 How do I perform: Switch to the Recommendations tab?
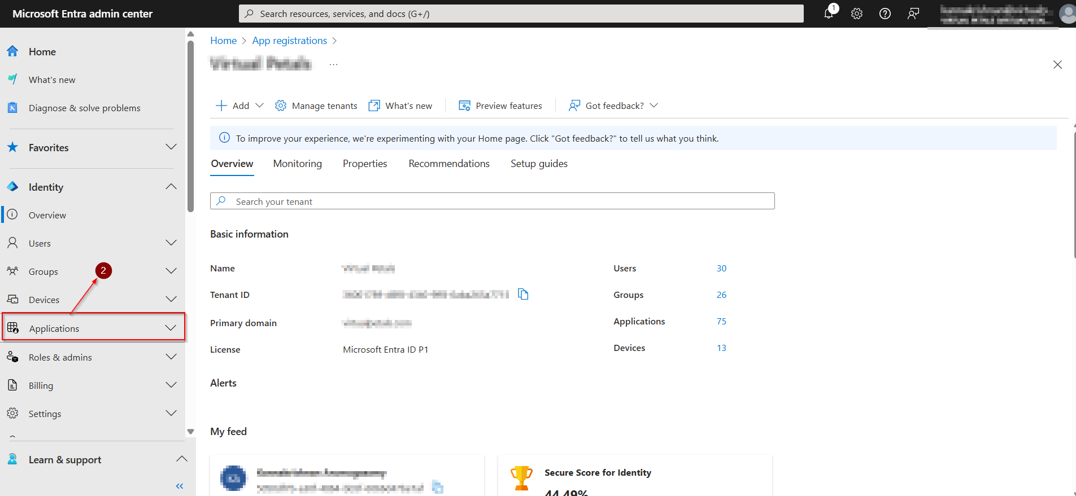click(x=449, y=164)
